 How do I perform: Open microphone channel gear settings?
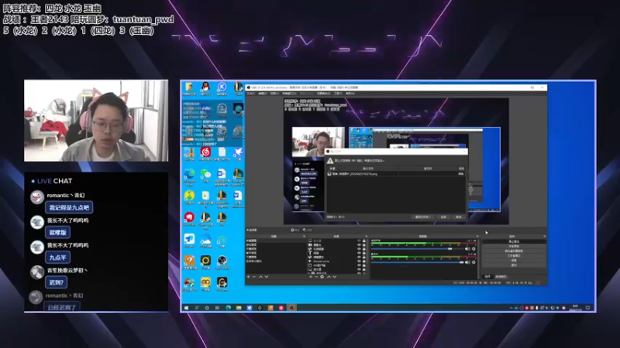474,262
